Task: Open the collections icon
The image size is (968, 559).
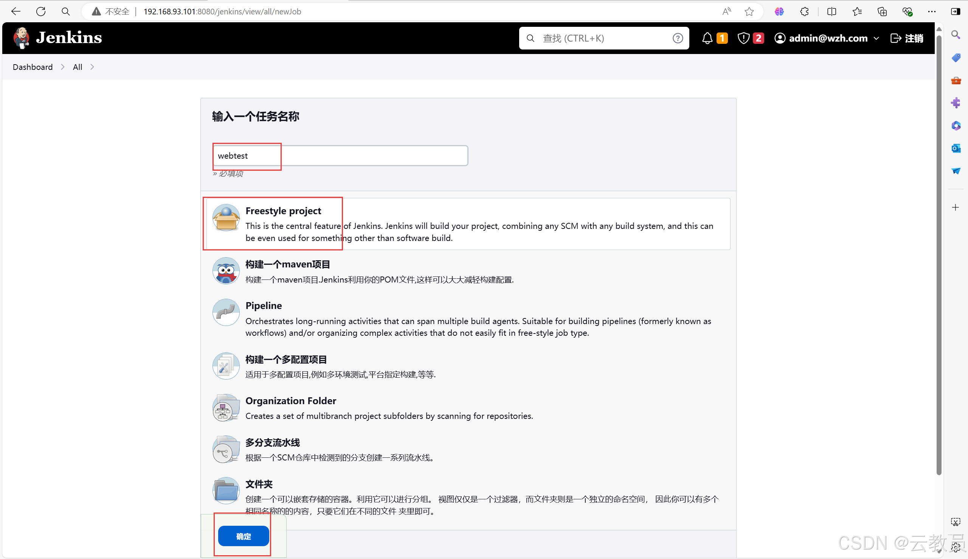Action: [882, 11]
